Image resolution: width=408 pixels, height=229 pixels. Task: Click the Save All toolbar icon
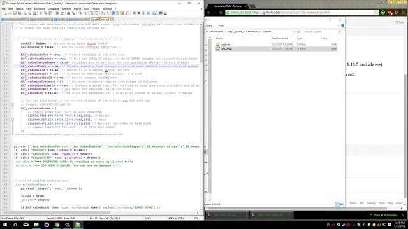[20, 13]
